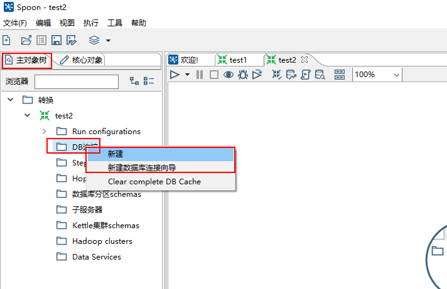Switch to the 核心对象 tab

point(81,60)
